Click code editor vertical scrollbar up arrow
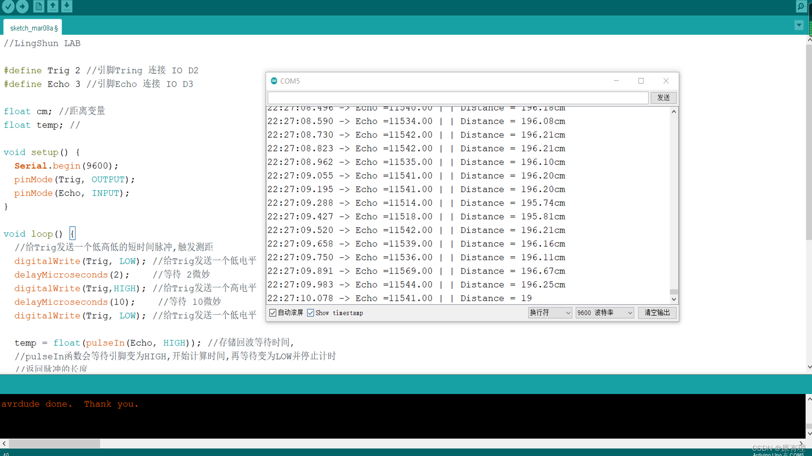Viewport: 812px width, 456px height. tap(809, 40)
